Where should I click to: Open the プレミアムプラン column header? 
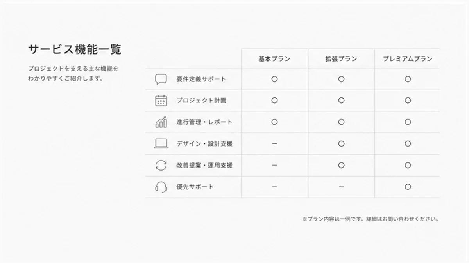point(408,59)
